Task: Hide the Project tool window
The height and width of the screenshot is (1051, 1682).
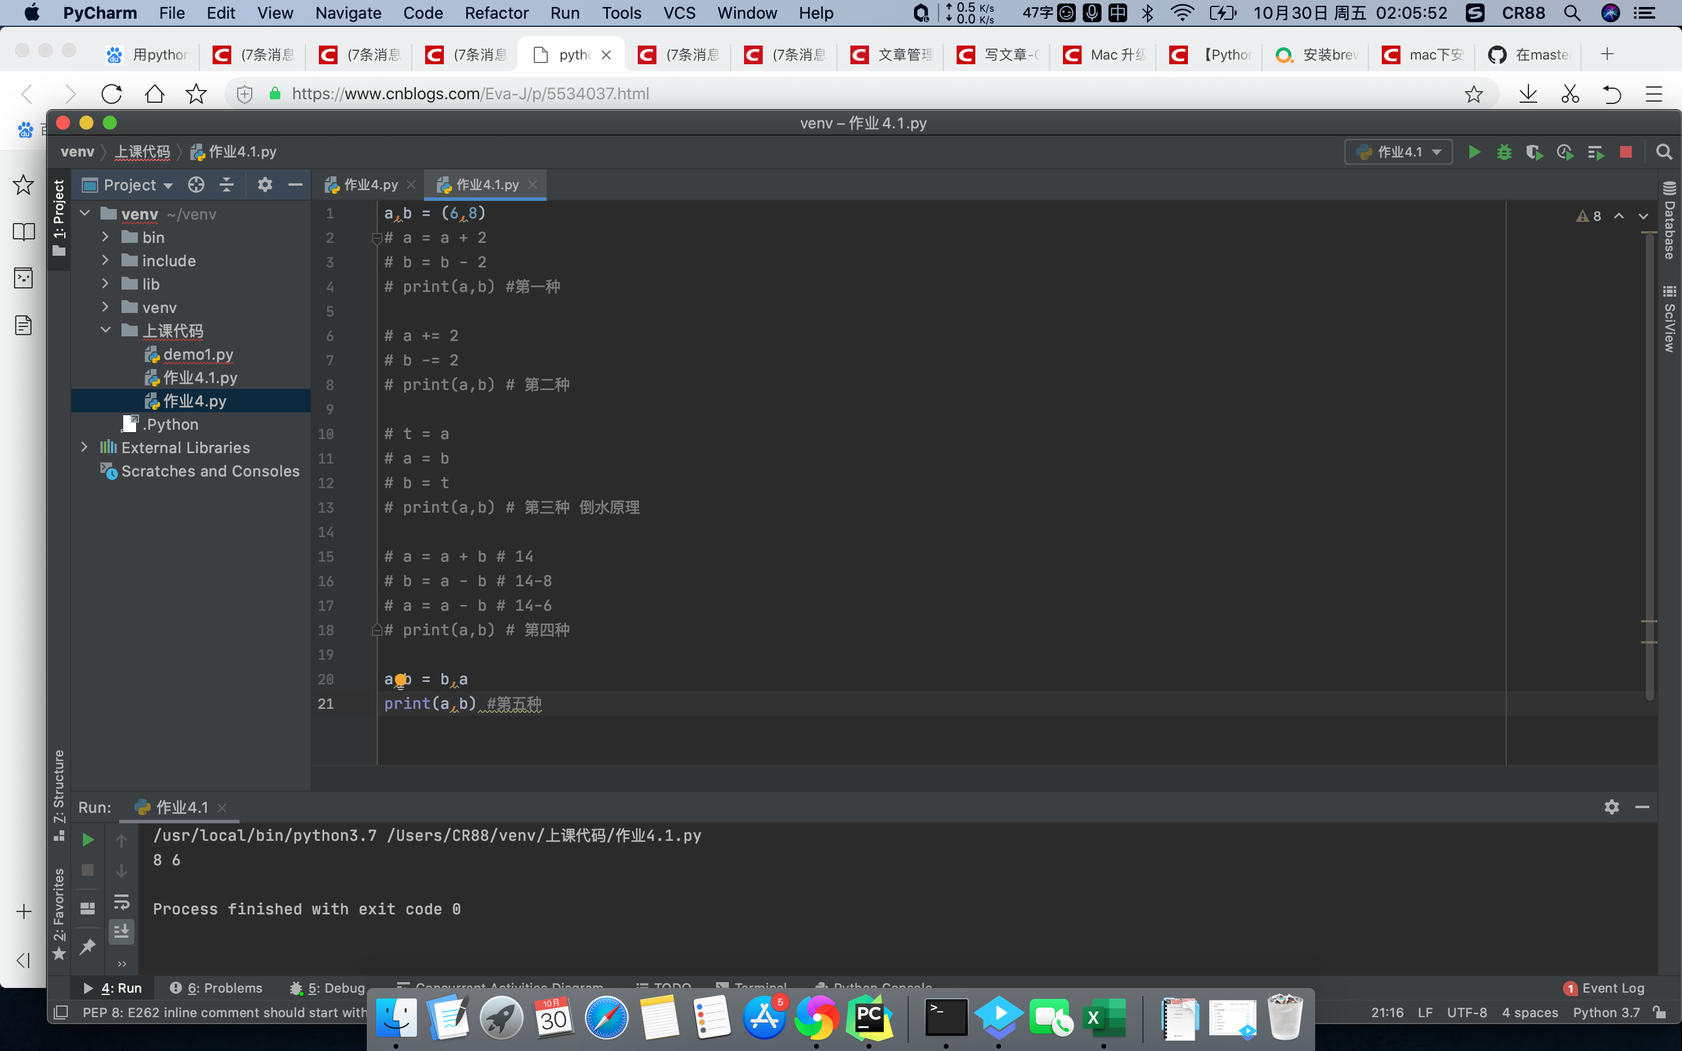Action: click(x=296, y=185)
